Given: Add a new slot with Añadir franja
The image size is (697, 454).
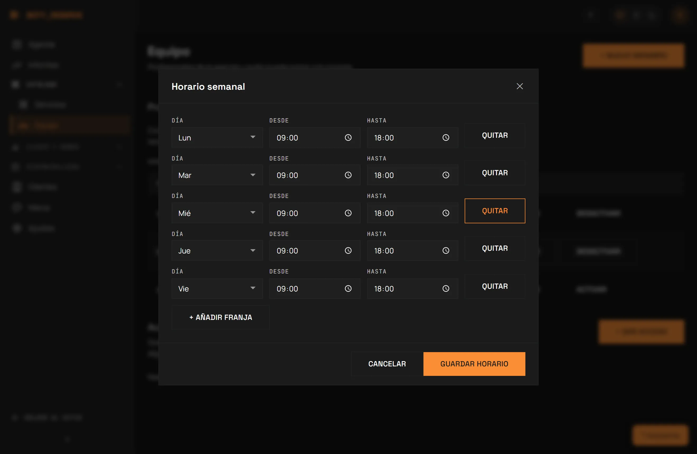Looking at the screenshot, I should (x=220, y=317).
